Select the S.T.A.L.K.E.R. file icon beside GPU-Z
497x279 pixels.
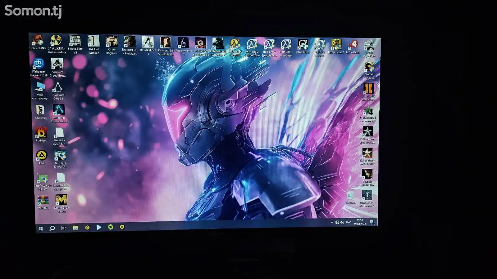tap(61, 182)
